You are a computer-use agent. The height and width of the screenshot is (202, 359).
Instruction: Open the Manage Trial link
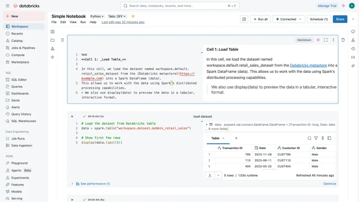point(327,6)
